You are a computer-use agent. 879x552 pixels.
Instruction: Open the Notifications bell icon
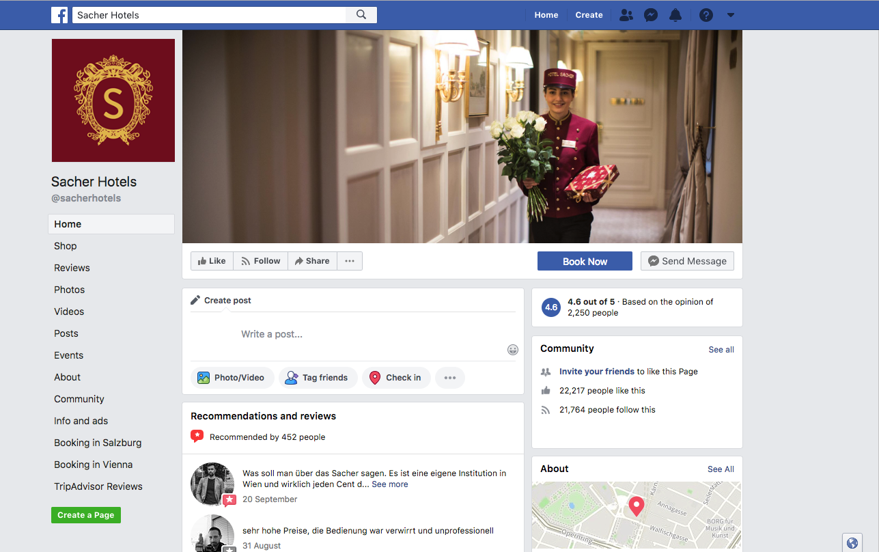click(x=675, y=15)
